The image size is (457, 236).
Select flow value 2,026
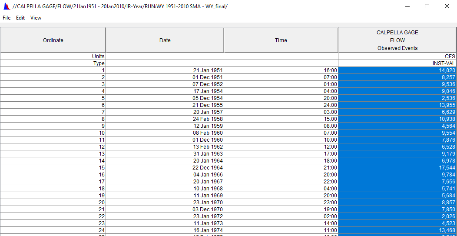tap(397, 216)
